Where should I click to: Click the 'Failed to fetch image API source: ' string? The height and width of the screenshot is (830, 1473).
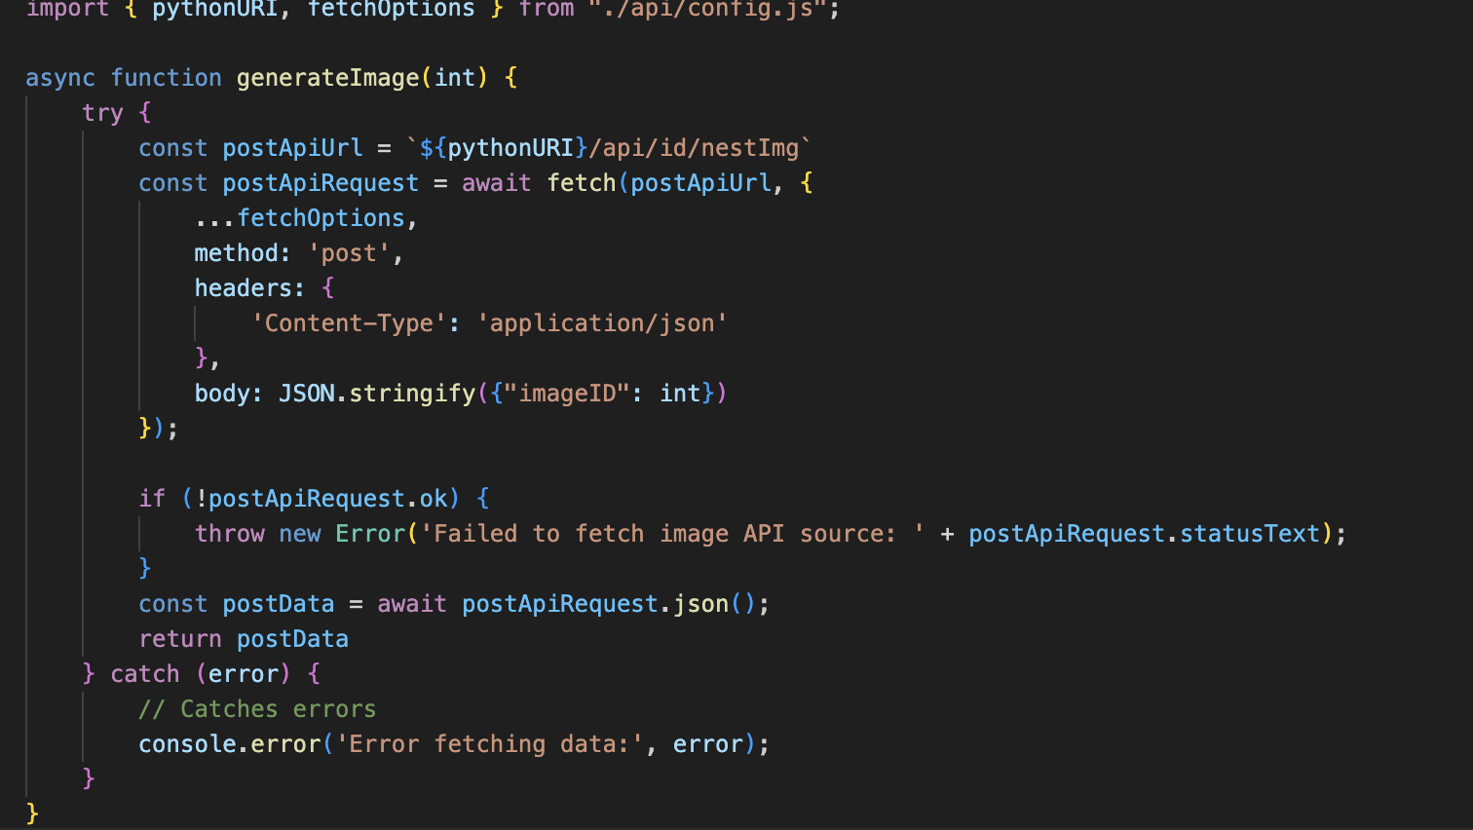click(x=672, y=534)
